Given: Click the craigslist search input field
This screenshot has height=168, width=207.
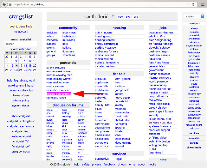Looking at the screenshot, I should (21, 44).
